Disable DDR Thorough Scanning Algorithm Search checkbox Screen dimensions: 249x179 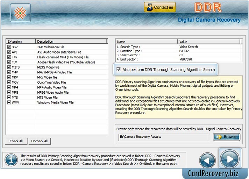click(x=119, y=69)
